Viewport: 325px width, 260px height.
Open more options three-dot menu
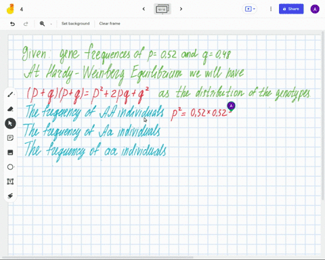click(271, 9)
